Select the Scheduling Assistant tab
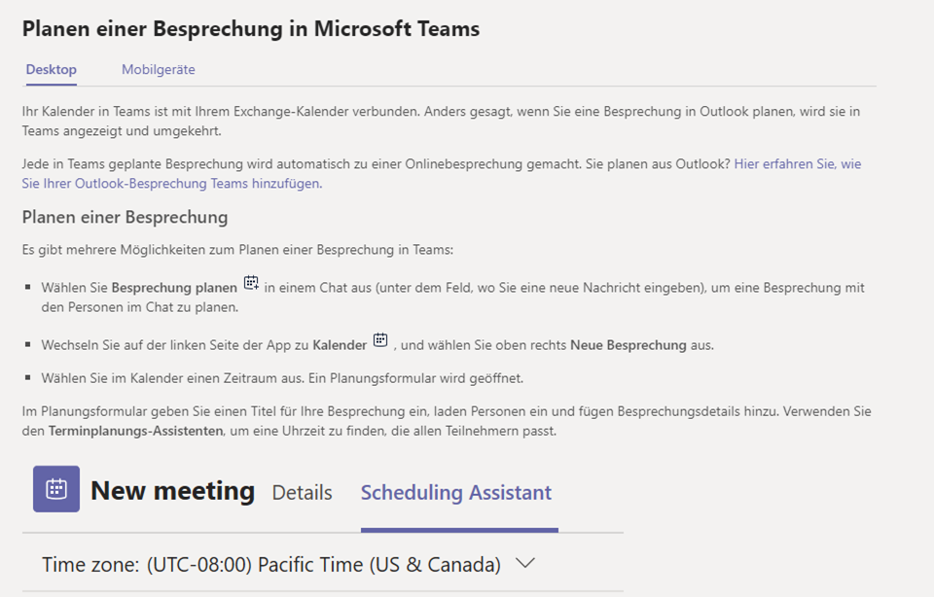Viewport: 934px width, 597px height. (456, 493)
